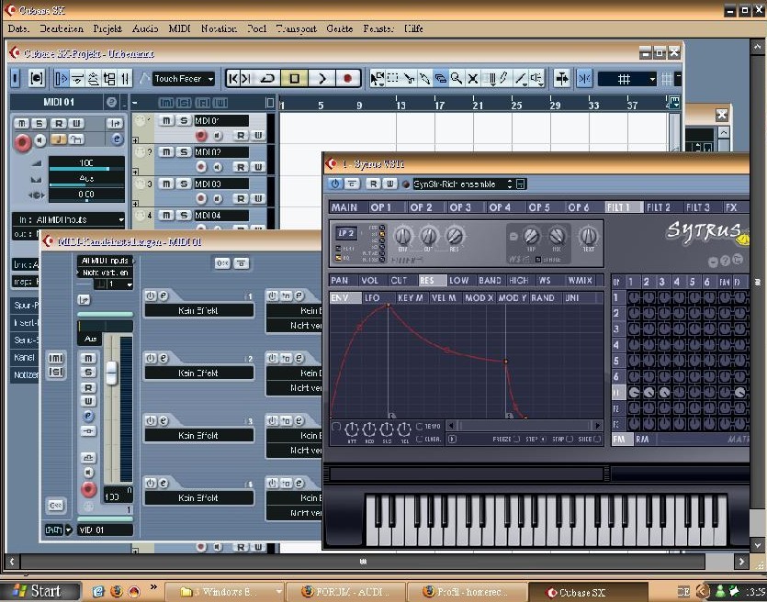
Task: Open the Transport menu
Action: (x=296, y=28)
